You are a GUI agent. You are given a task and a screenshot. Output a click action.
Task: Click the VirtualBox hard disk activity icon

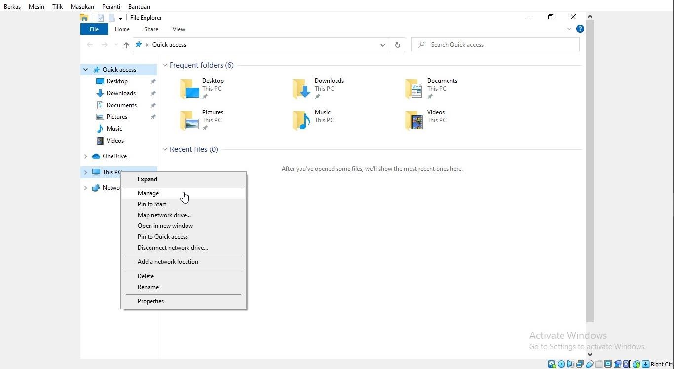(x=551, y=364)
